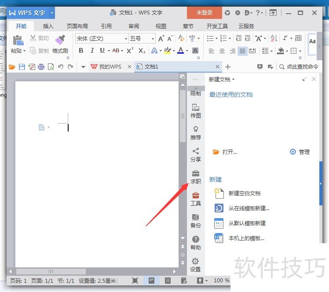Click the Copy (复制) icon
329x292 pixels.
33,51
